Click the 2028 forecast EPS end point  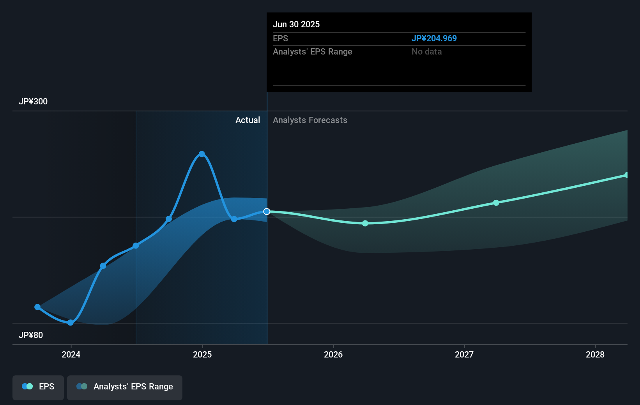click(627, 175)
